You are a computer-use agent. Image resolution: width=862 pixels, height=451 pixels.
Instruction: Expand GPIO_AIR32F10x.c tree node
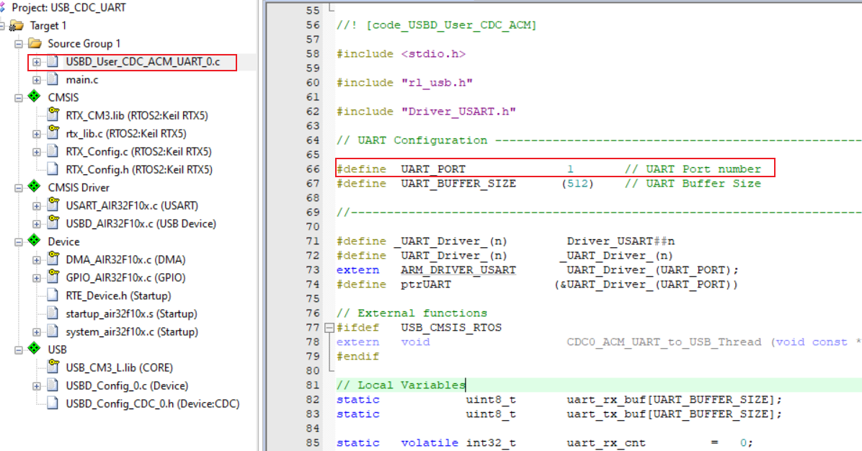[36, 278]
